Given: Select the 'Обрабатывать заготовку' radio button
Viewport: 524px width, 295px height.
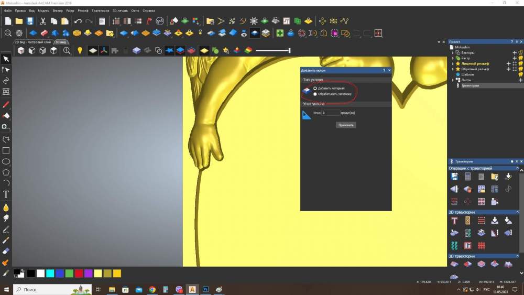Looking at the screenshot, I should 315,94.
